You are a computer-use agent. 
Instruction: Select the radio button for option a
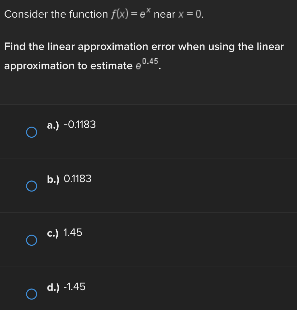(32, 132)
